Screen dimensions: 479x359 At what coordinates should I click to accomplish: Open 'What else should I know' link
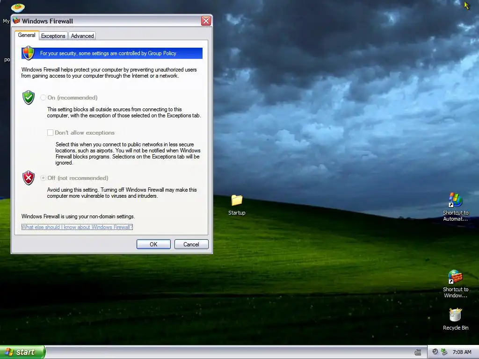coord(77,227)
